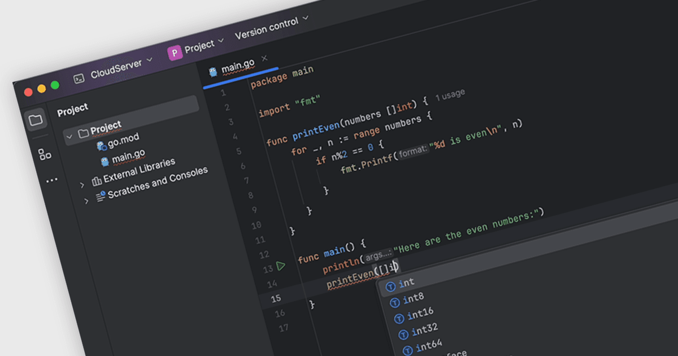The width and height of the screenshot is (678, 356).
Task: Click the package main line
Action: (282, 77)
